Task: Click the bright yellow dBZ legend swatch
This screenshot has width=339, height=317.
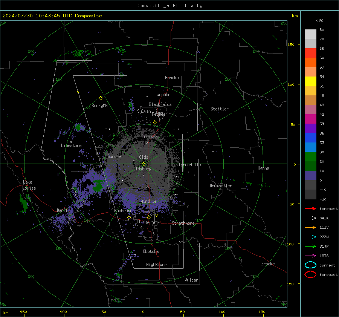Action: [x=310, y=81]
